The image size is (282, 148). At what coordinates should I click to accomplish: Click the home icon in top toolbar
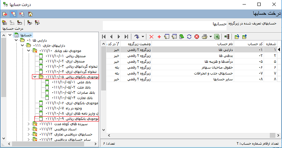point(30,14)
